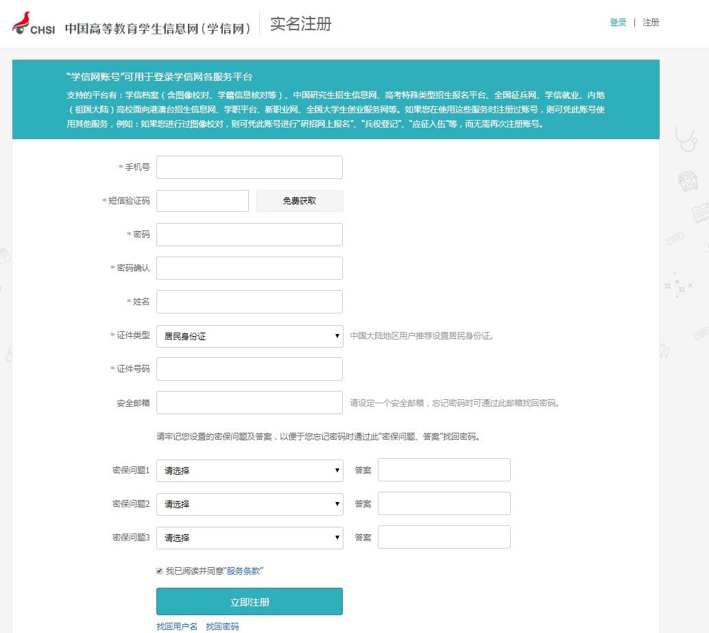Click the 实名注册 page heading
Screen dimensions: 709x633
click(x=301, y=24)
